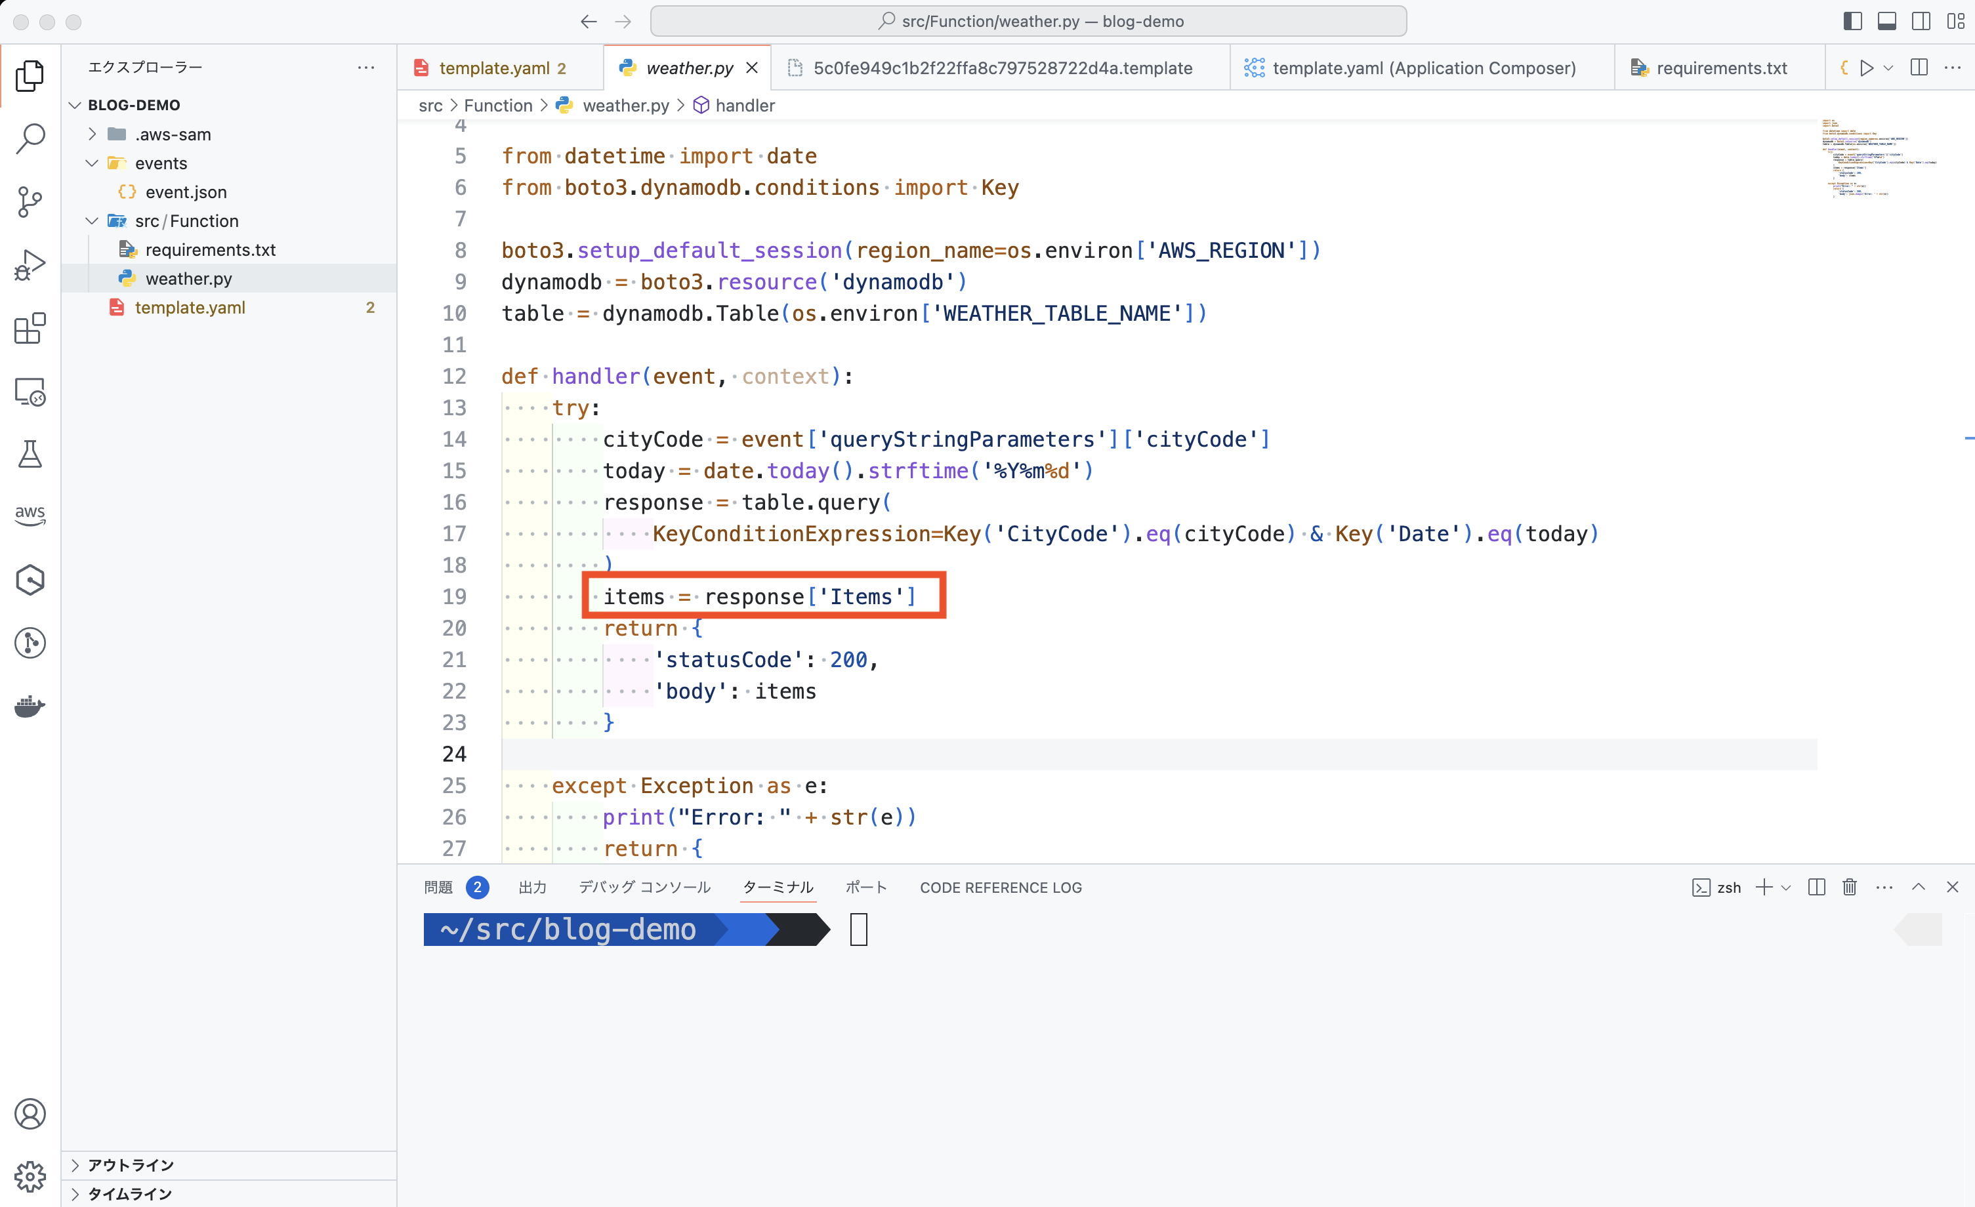The image size is (1975, 1207).
Task: Create a new terminal with plus
Action: [1764, 888]
